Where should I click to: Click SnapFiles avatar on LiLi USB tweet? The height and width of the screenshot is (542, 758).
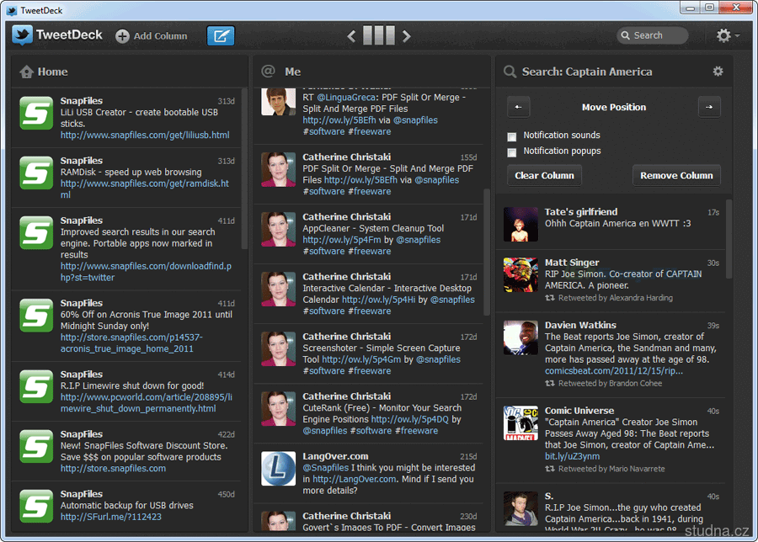36,113
